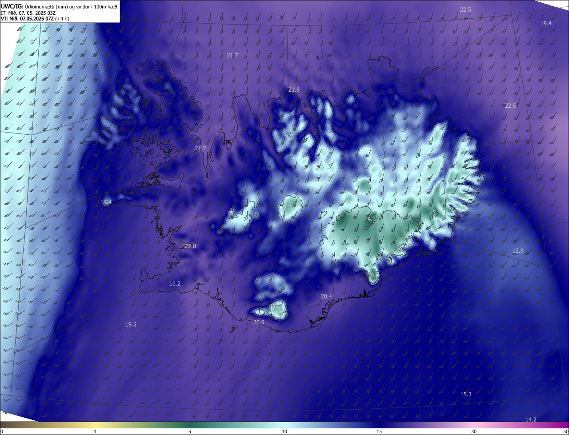
Task: Select the 15.3 value label
Action: pos(466,394)
